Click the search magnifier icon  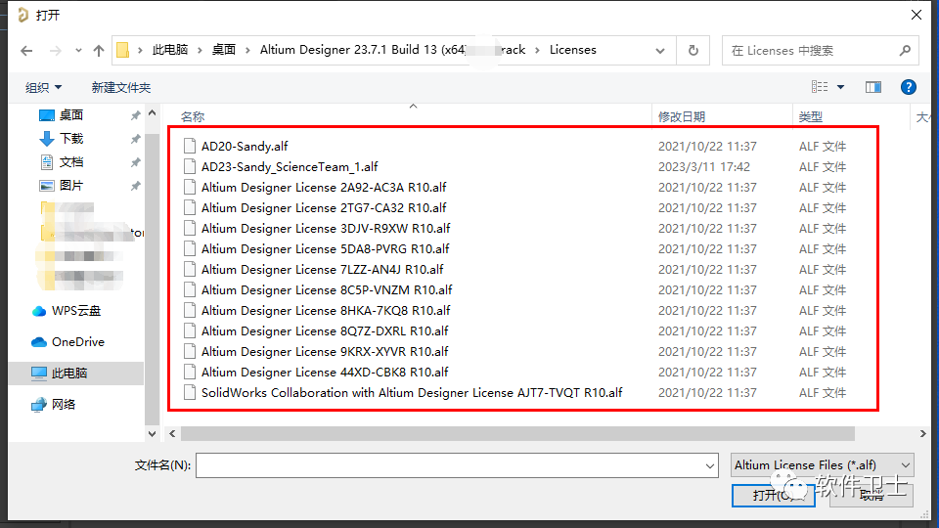pyautogui.click(x=905, y=50)
